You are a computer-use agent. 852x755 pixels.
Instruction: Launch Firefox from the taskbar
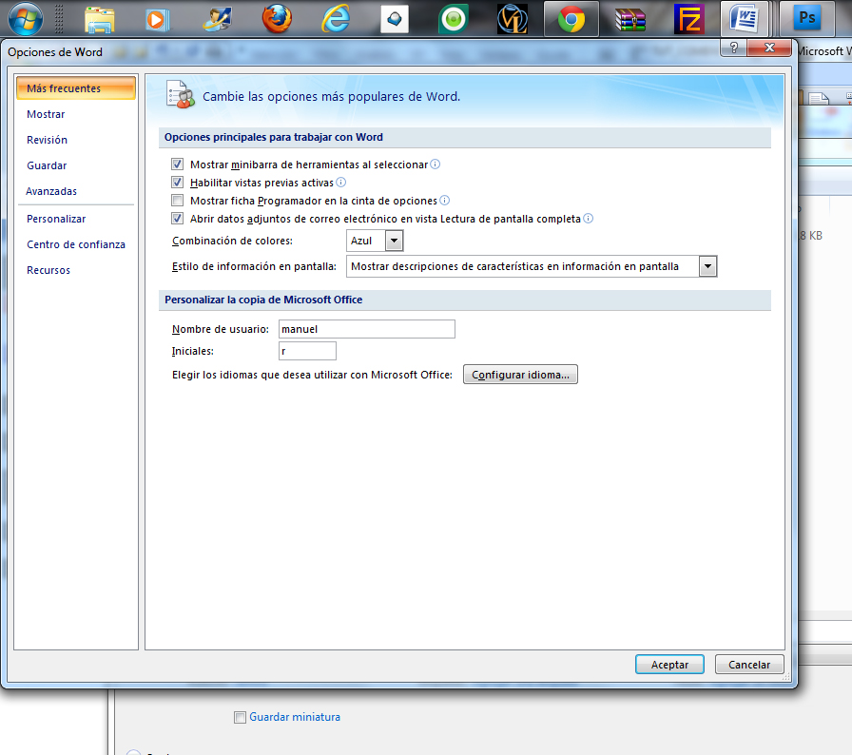277,18
